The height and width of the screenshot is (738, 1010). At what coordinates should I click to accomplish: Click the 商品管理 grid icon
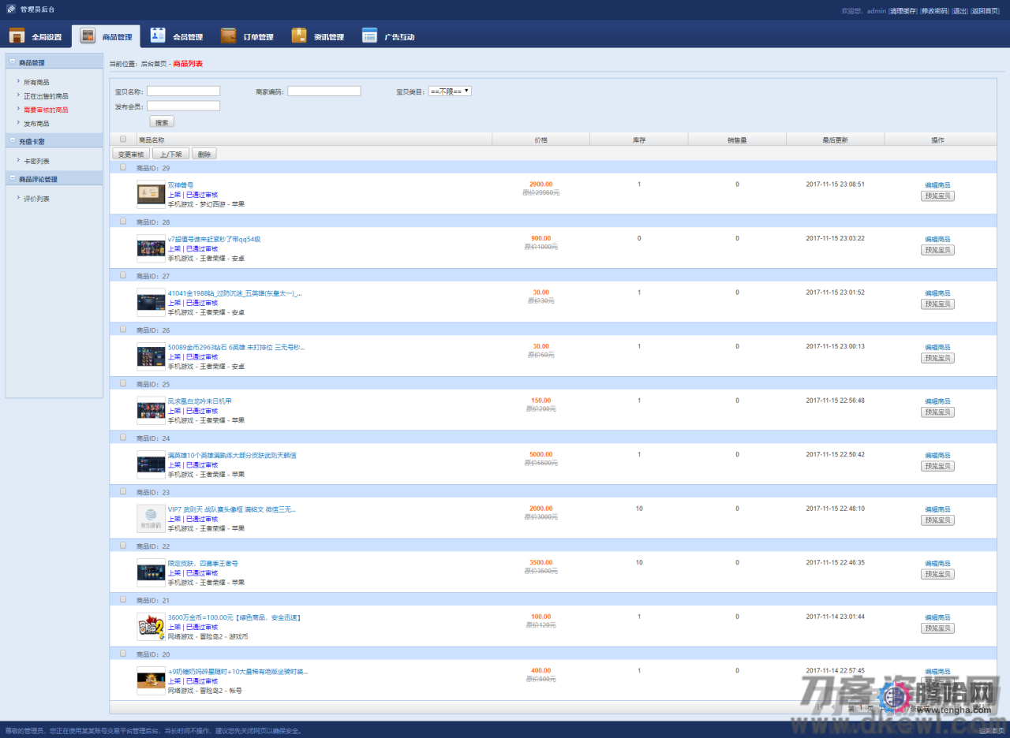[x=88, y=36]
